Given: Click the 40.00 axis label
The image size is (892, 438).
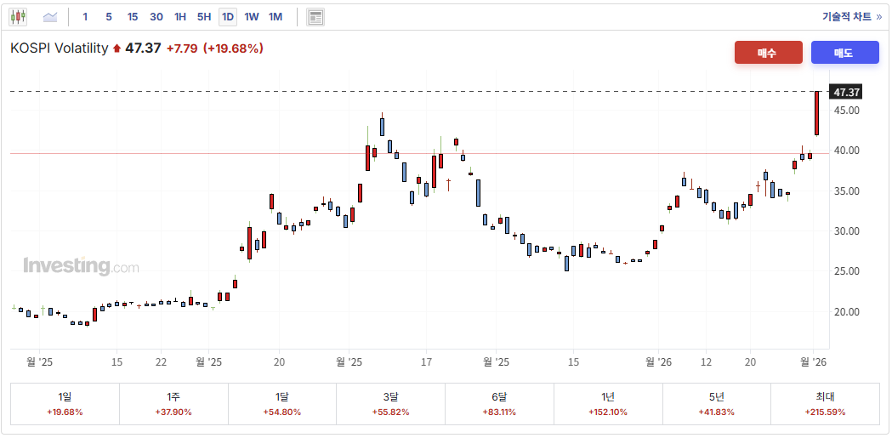Looking at the screenshot, I should (846, 151).
